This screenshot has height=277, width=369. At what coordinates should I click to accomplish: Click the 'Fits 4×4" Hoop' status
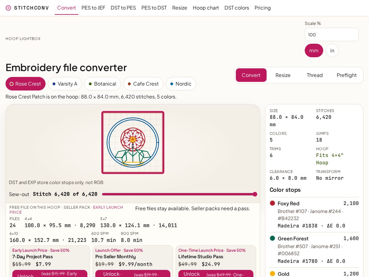coord(330,159)
